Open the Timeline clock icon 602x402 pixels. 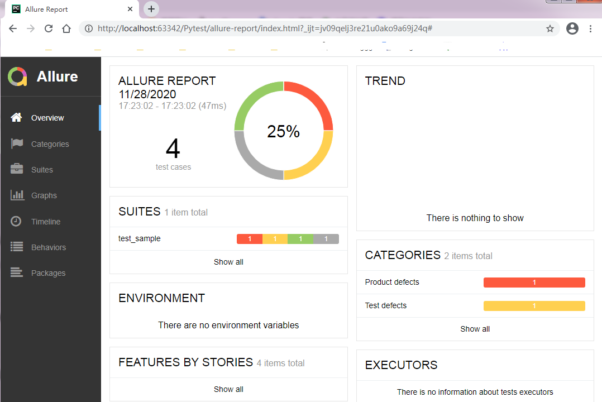(16, 221)
